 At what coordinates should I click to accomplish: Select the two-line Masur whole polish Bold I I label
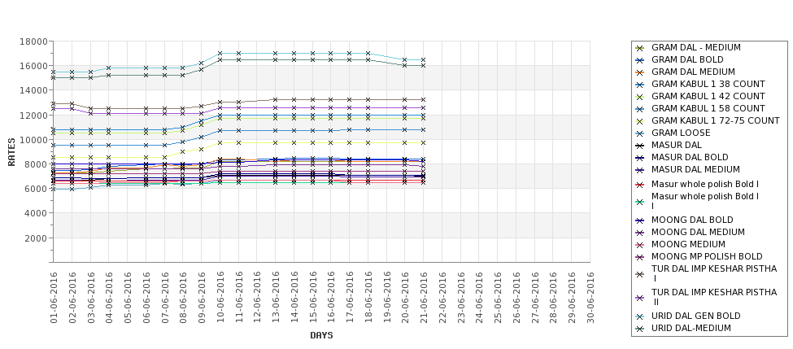coord(705,201)
